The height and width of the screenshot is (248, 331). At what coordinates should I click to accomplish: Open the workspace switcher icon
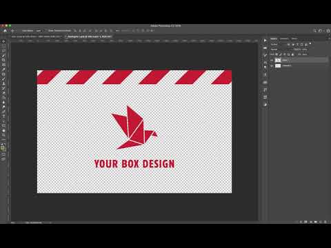[x=320, y=31]
